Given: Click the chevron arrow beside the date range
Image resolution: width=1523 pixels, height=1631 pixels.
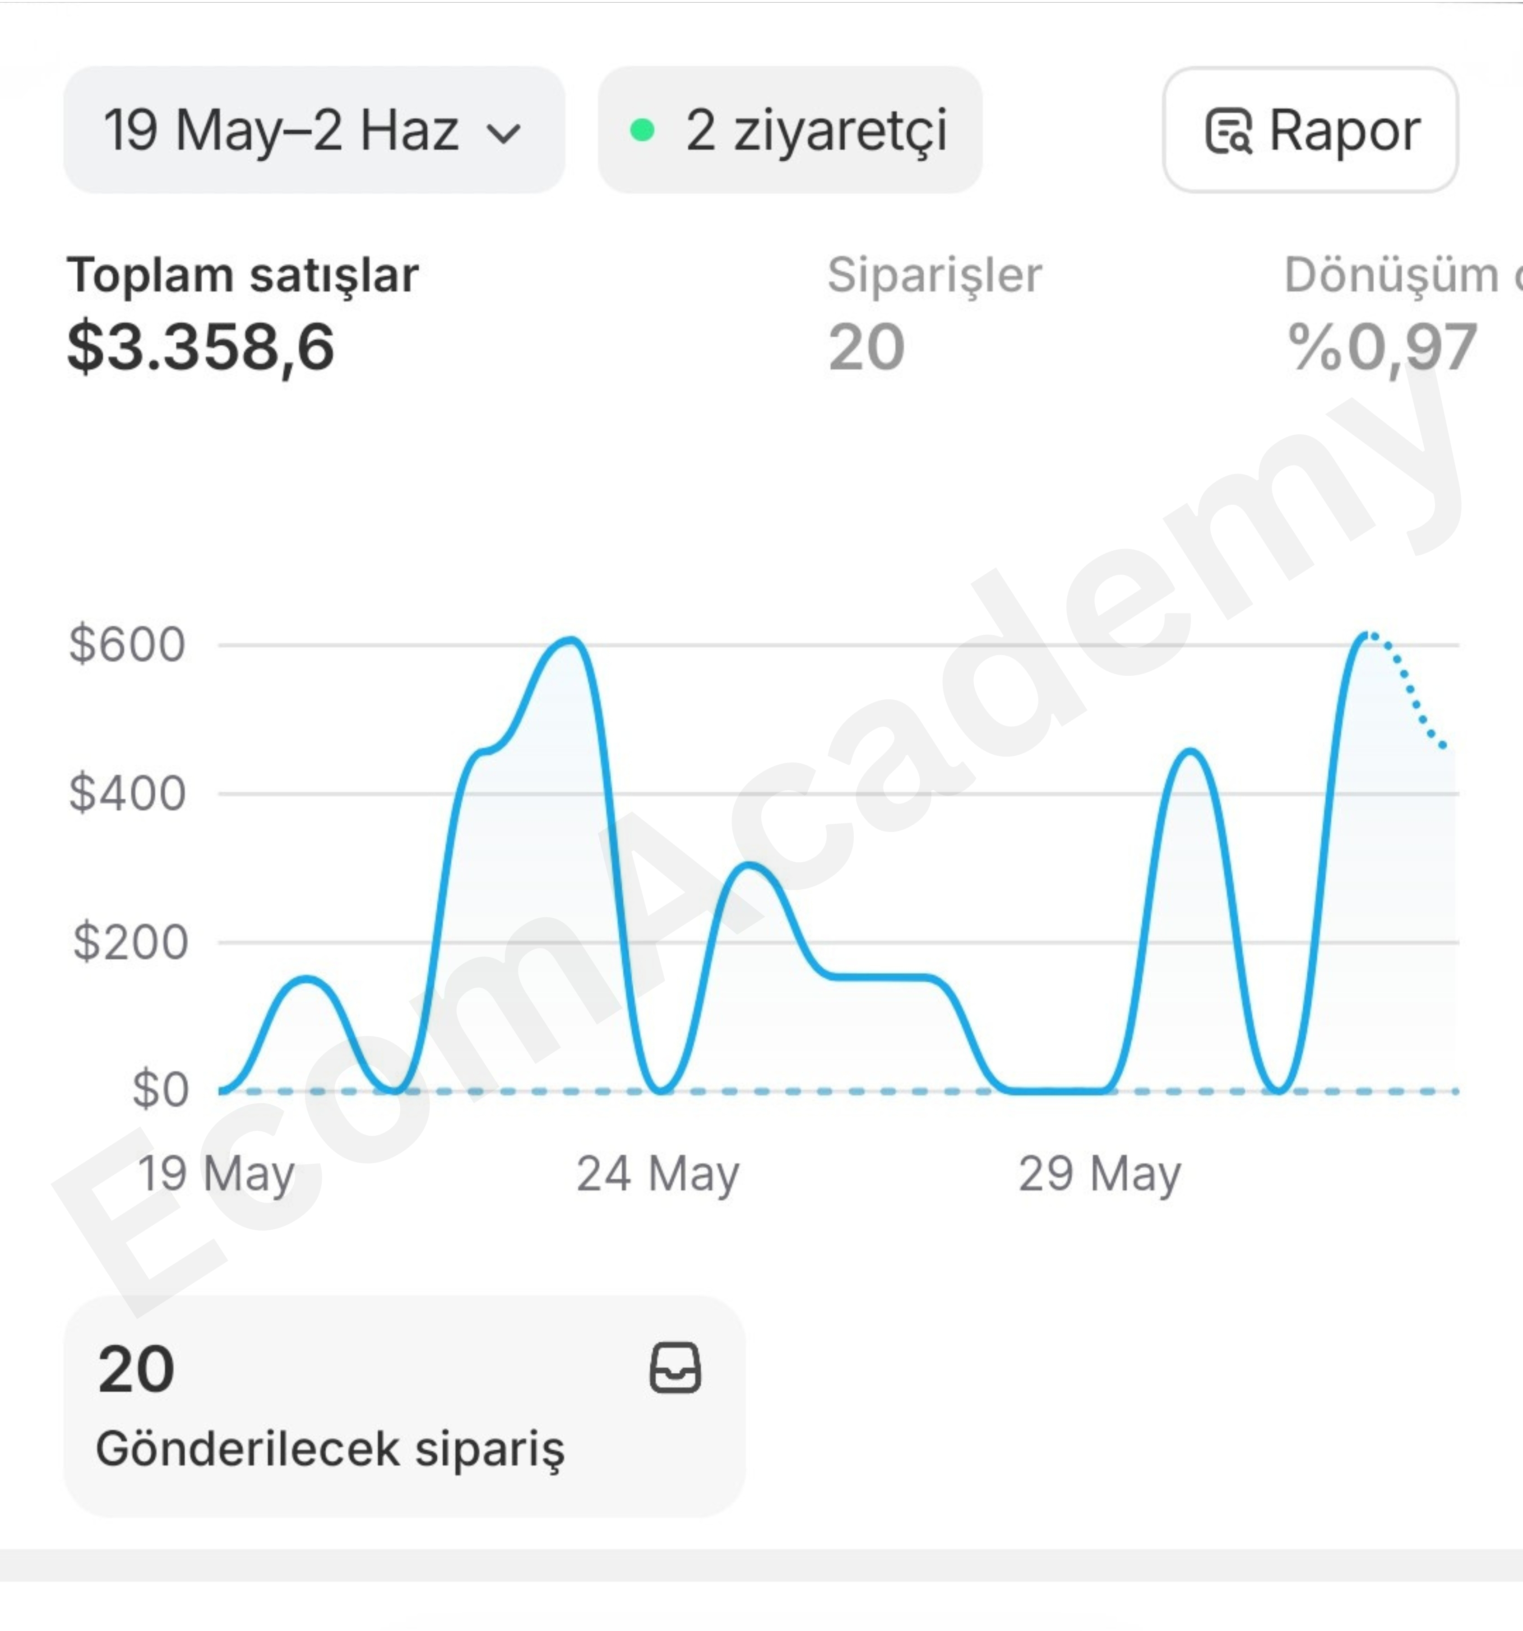Looking at the screenshot, I should point(503,133).
